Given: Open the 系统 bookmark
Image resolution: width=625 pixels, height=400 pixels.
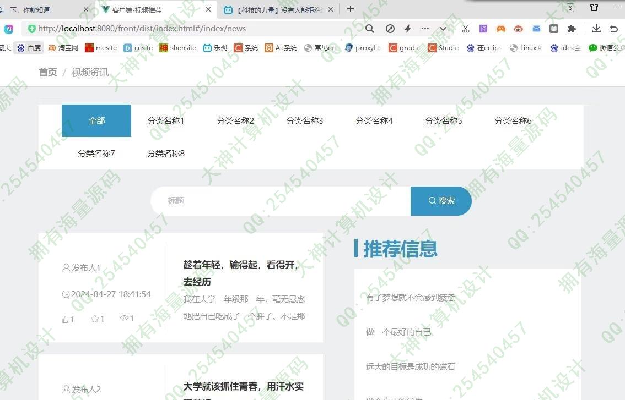Looking at the screenshot, I should click(x=246, y=48).
